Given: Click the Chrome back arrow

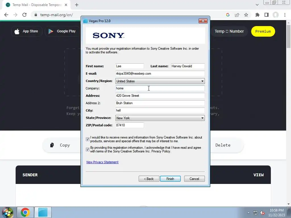Looking at the screenshot, I should [6, 15].
